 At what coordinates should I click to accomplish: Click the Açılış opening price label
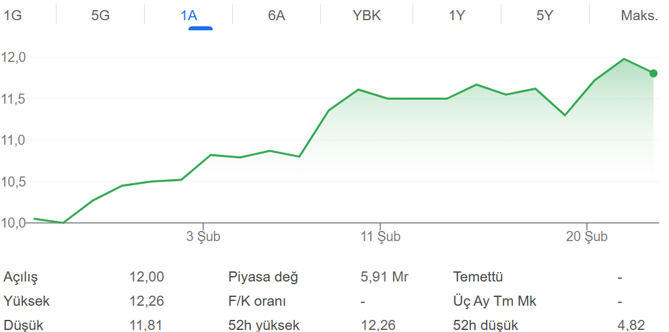(21, 277)
